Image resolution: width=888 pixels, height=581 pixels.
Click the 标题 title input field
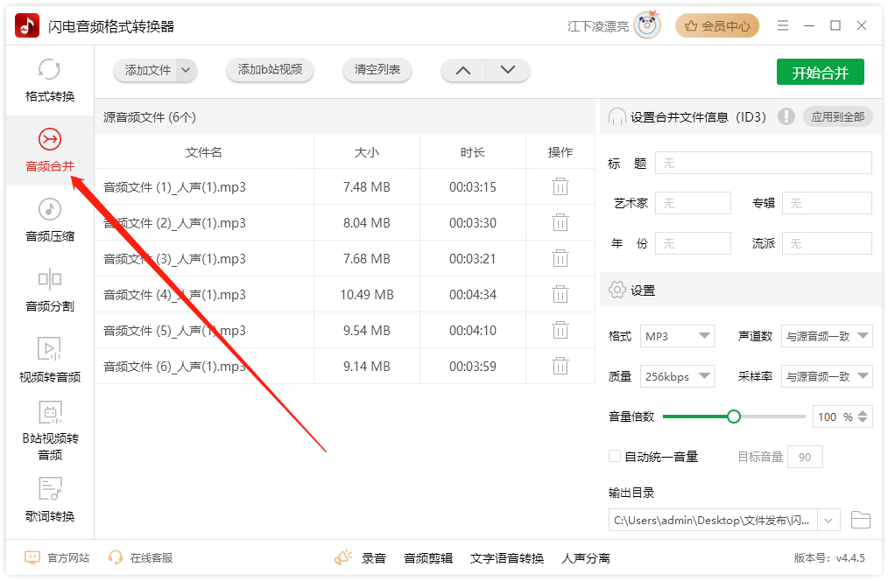[763, 163]
